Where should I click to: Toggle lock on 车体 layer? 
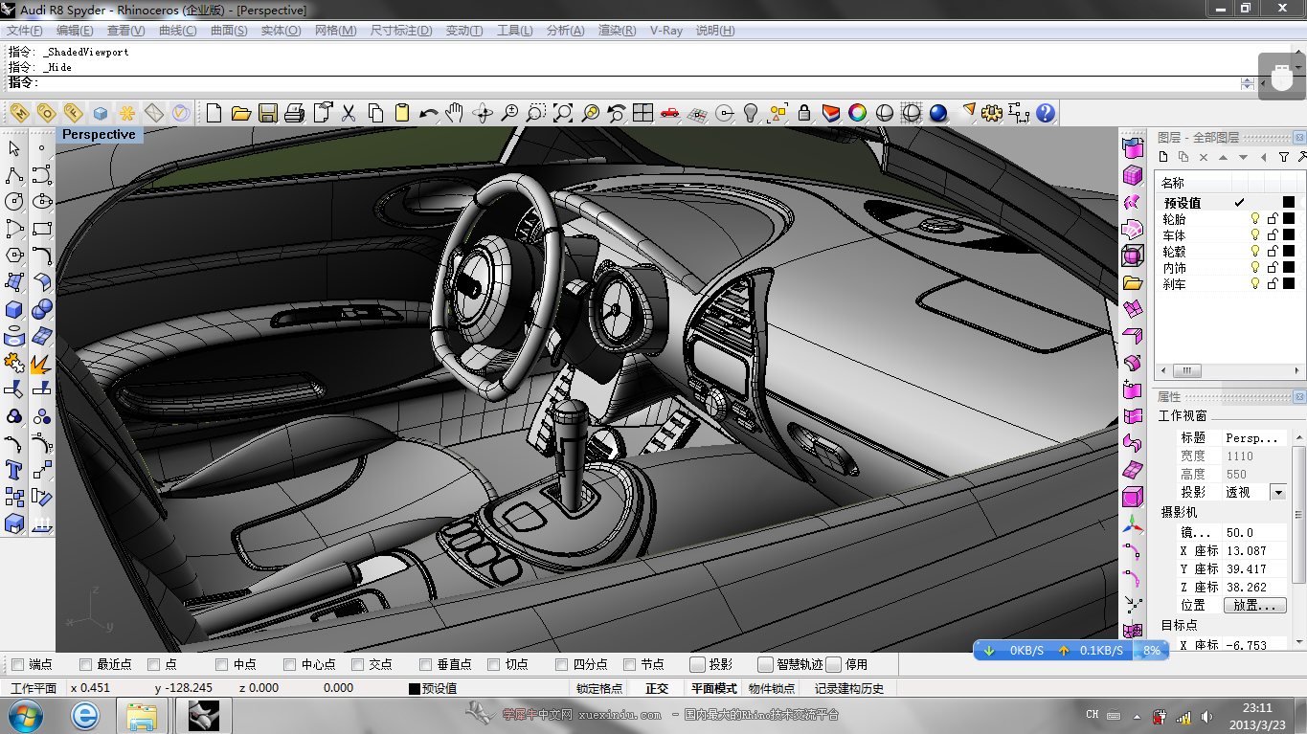pyautogui.click(x=1273, y=235)
